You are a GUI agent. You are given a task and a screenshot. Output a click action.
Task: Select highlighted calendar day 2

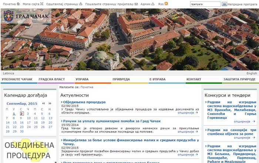tap(21, 114)
